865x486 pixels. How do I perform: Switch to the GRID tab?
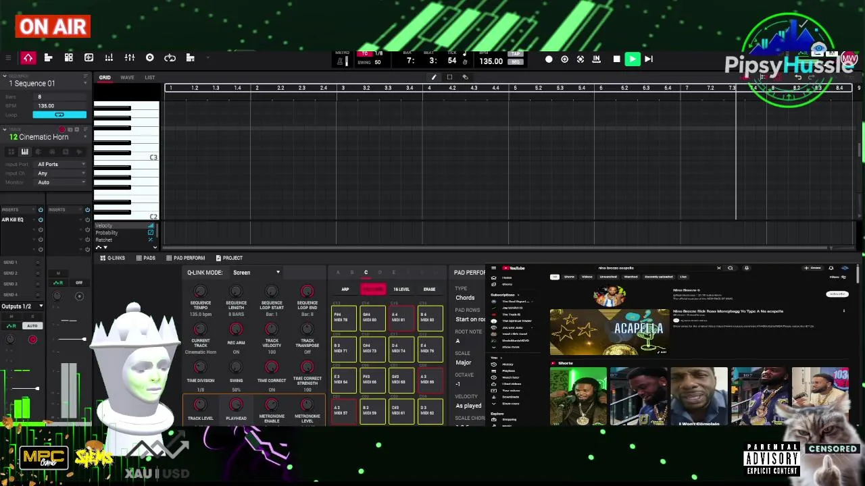click(105, 78)
